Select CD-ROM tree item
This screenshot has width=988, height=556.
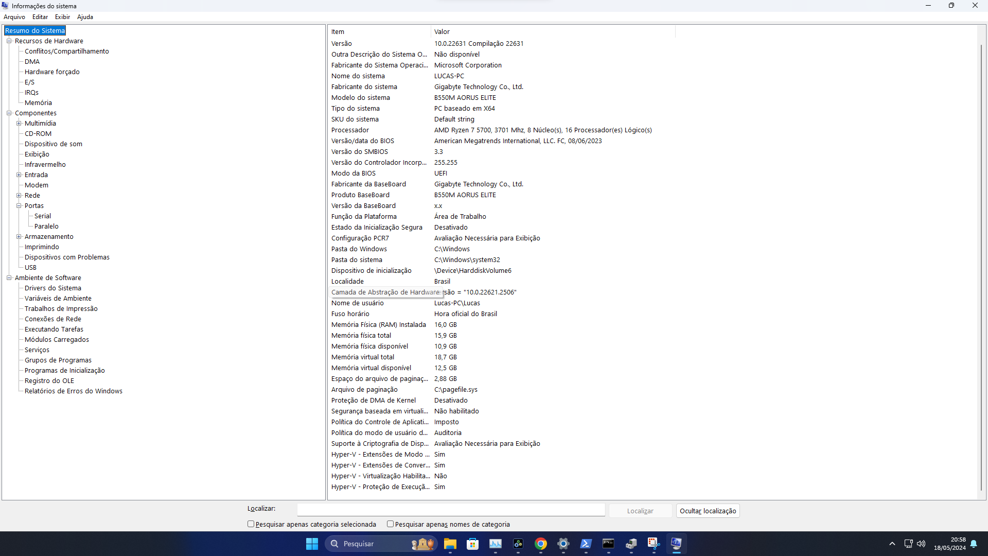tap(38, 134)
